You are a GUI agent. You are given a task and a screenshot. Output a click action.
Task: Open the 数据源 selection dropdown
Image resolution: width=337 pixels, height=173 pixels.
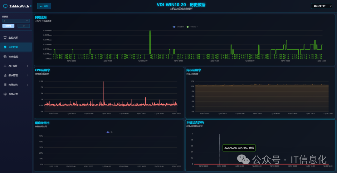(16, 21)
